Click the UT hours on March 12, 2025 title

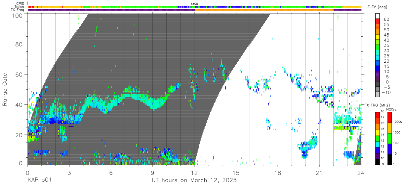pyautogui.click(x=194, y=180)
